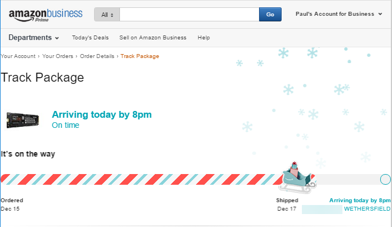The image size is (392, 227).
Task: Open the SSD product thumbnail image
Action: [23, 121]
